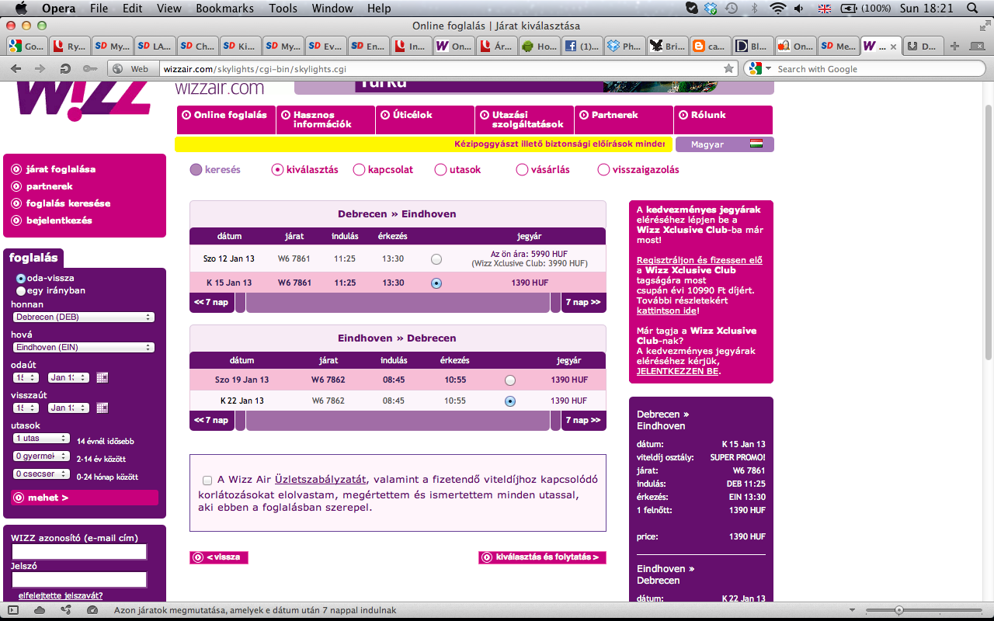Click the vissza back button

pyautogui.click(x=219, y=557)
